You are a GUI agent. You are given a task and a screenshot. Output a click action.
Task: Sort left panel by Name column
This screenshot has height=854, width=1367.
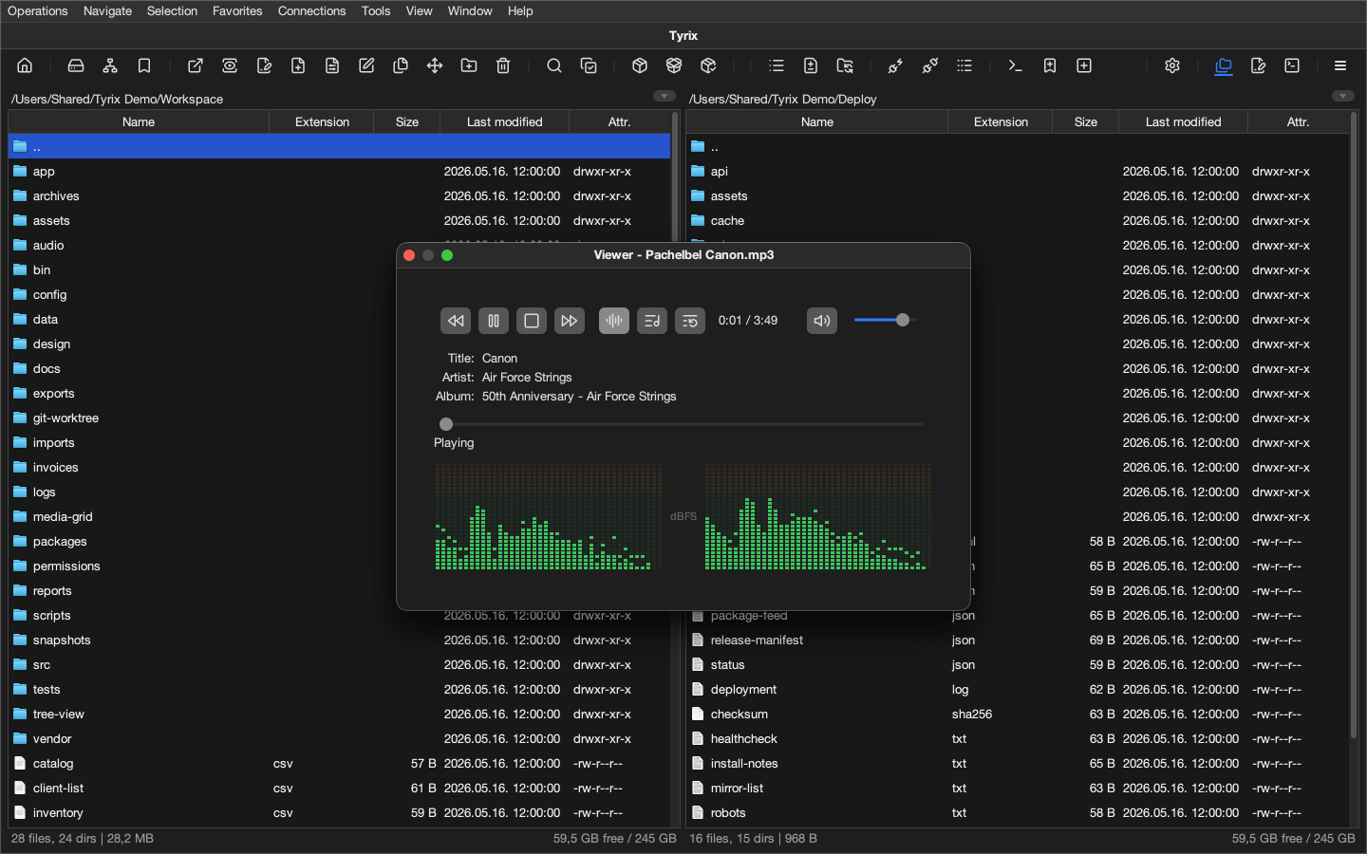tap(139, 121)
